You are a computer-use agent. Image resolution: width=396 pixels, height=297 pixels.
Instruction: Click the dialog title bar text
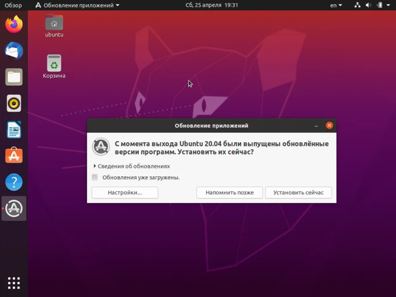tap(211, 126)
